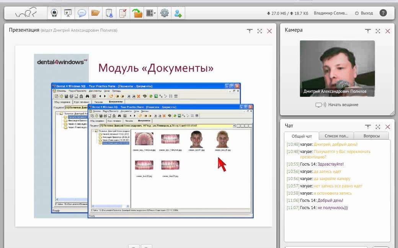This screenshot has height=248, width=398.
Task: Click the document with user icon
Action: coord(109,13)
